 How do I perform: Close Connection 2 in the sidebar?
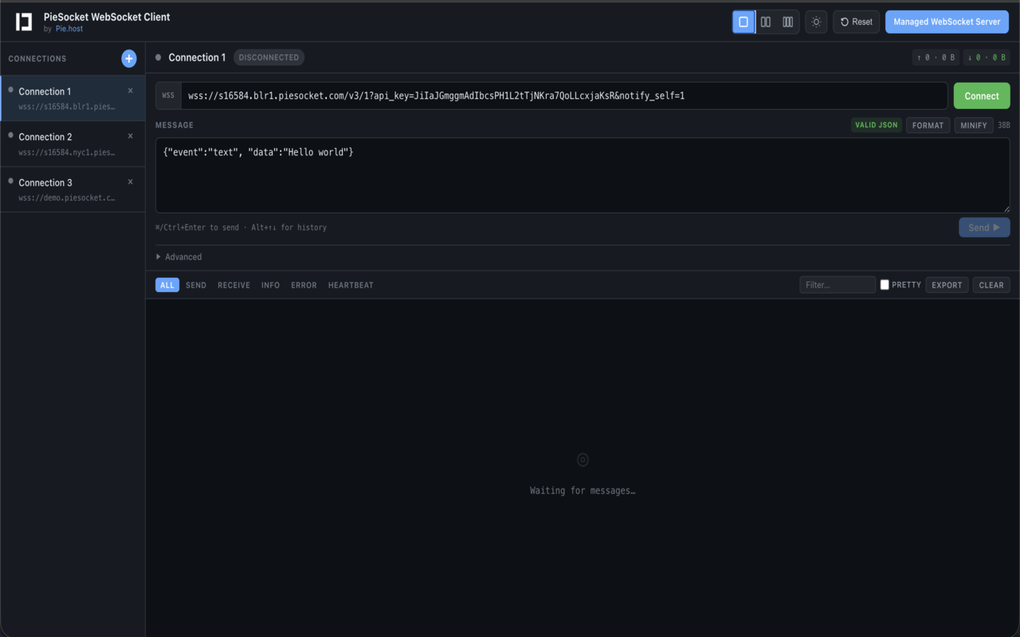point(131,136)
